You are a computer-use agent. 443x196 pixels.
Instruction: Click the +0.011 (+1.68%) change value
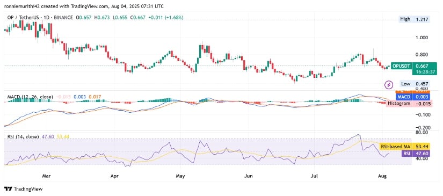point(165,18)
